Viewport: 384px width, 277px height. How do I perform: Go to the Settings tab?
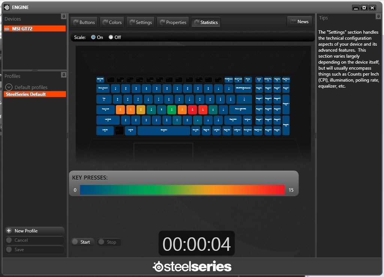click(141, 22)
